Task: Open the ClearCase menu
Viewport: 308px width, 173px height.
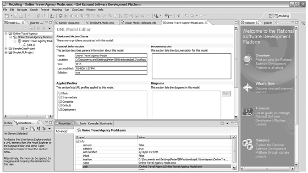Action: [77, 10]
